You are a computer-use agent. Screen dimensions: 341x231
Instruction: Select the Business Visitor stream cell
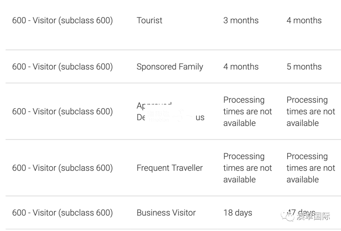166,213
